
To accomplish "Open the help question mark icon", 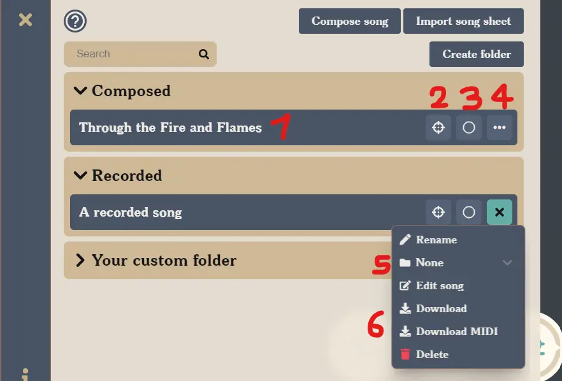I will click(x=75, y=21).
